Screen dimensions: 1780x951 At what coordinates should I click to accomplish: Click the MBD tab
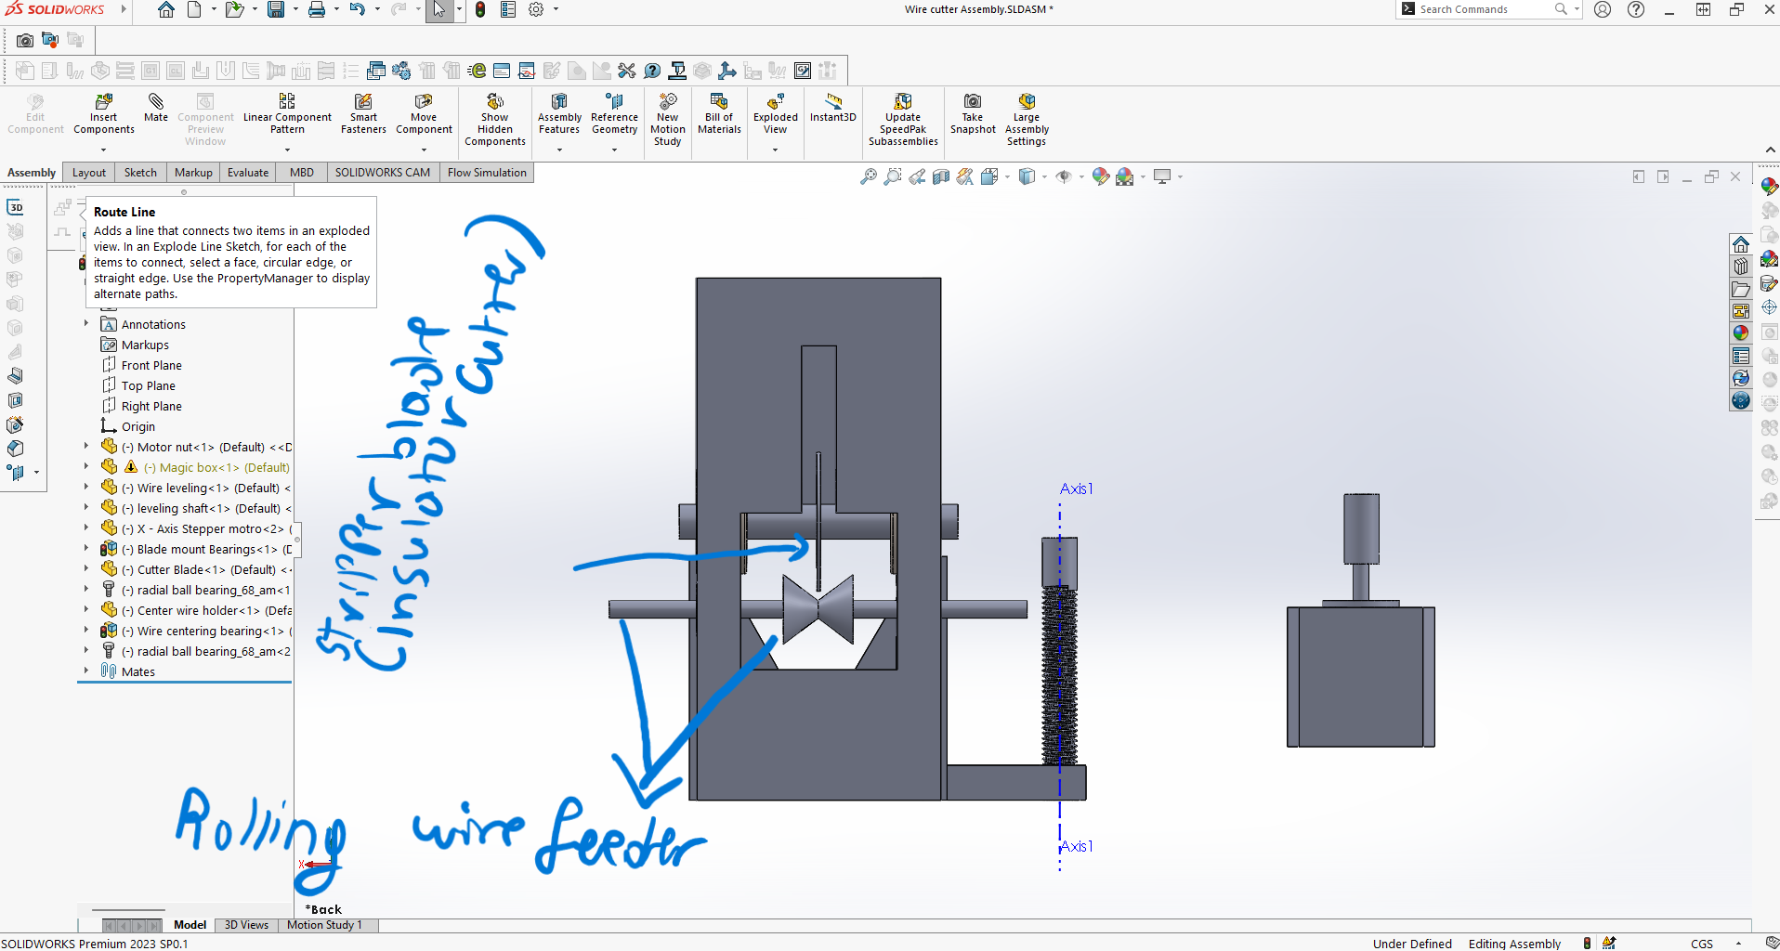click(302, 173)
